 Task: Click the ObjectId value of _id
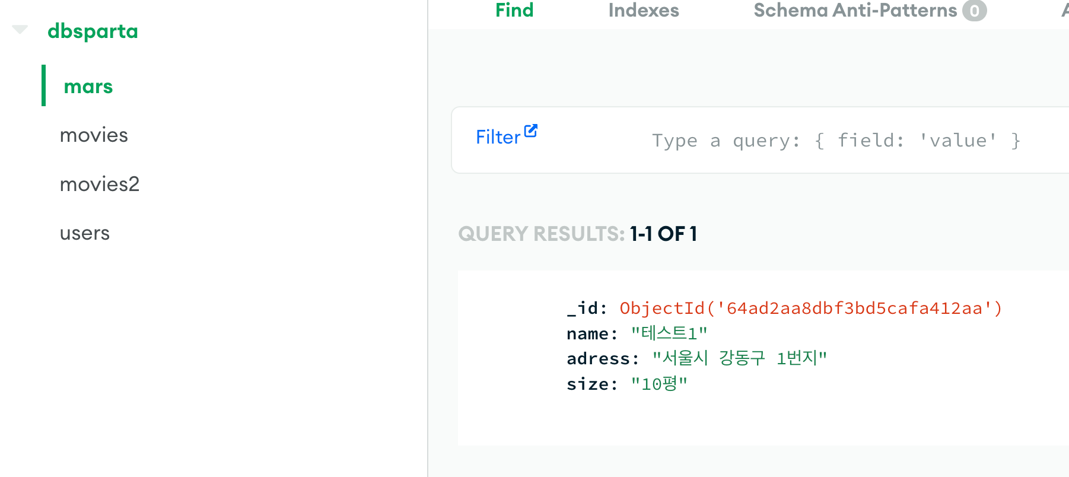tap(811, 308)
